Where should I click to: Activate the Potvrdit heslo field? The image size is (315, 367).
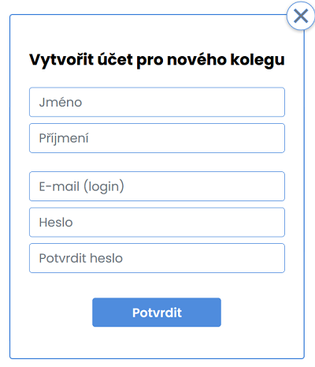click(157, 258)
